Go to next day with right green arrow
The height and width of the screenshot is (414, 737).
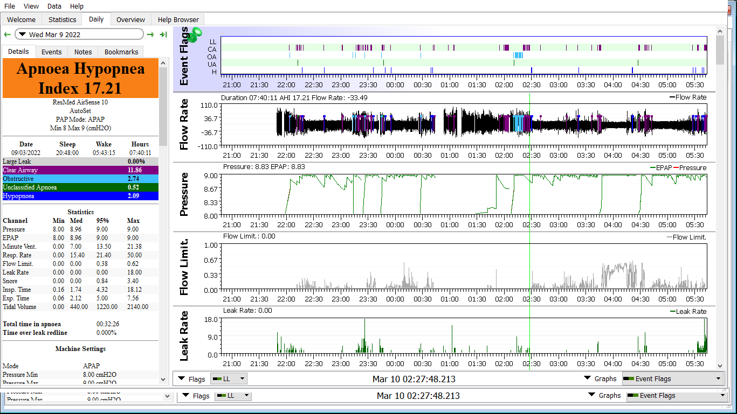[150, 34]
